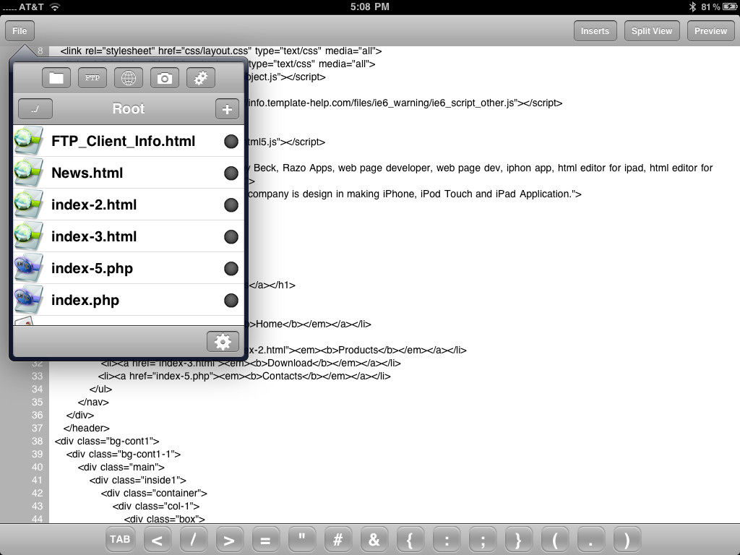Tap the 5:08 PM clock
The height and width of the screenshot is (555, 740).
click(x=369, y=7)
